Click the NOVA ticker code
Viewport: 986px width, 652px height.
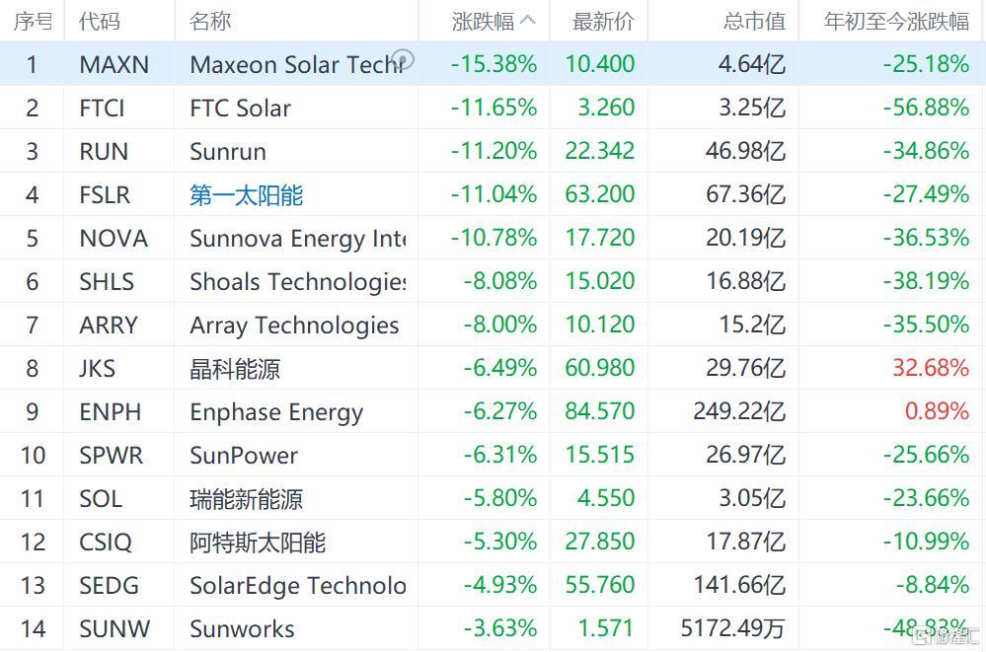click(x=114, y=239)
